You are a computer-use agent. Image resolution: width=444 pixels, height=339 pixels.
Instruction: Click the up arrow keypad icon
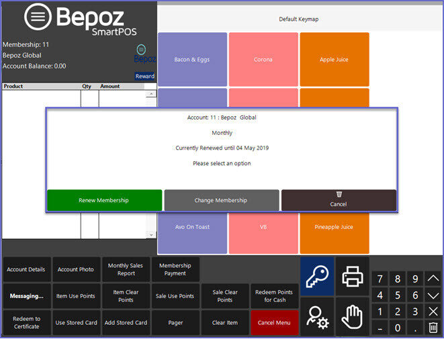tap(433, 279)
